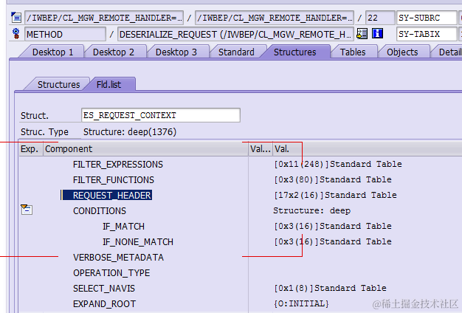The image size is (462, 313).
Task: Click the DESERIALIZE_REQUEST method name field
Action: pos(235,34)
